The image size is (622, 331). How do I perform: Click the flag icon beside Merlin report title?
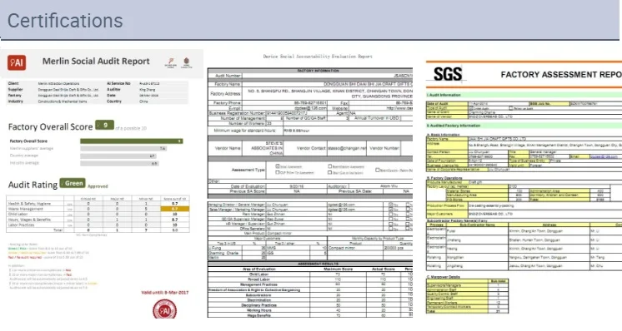point(171,62)
